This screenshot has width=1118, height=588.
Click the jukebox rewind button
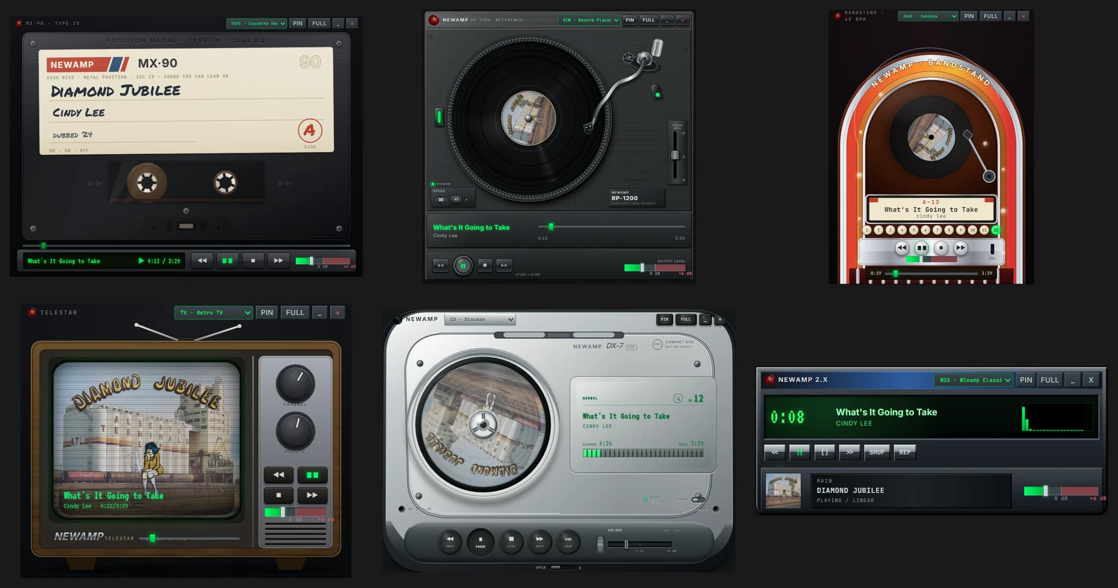(902, 248)
